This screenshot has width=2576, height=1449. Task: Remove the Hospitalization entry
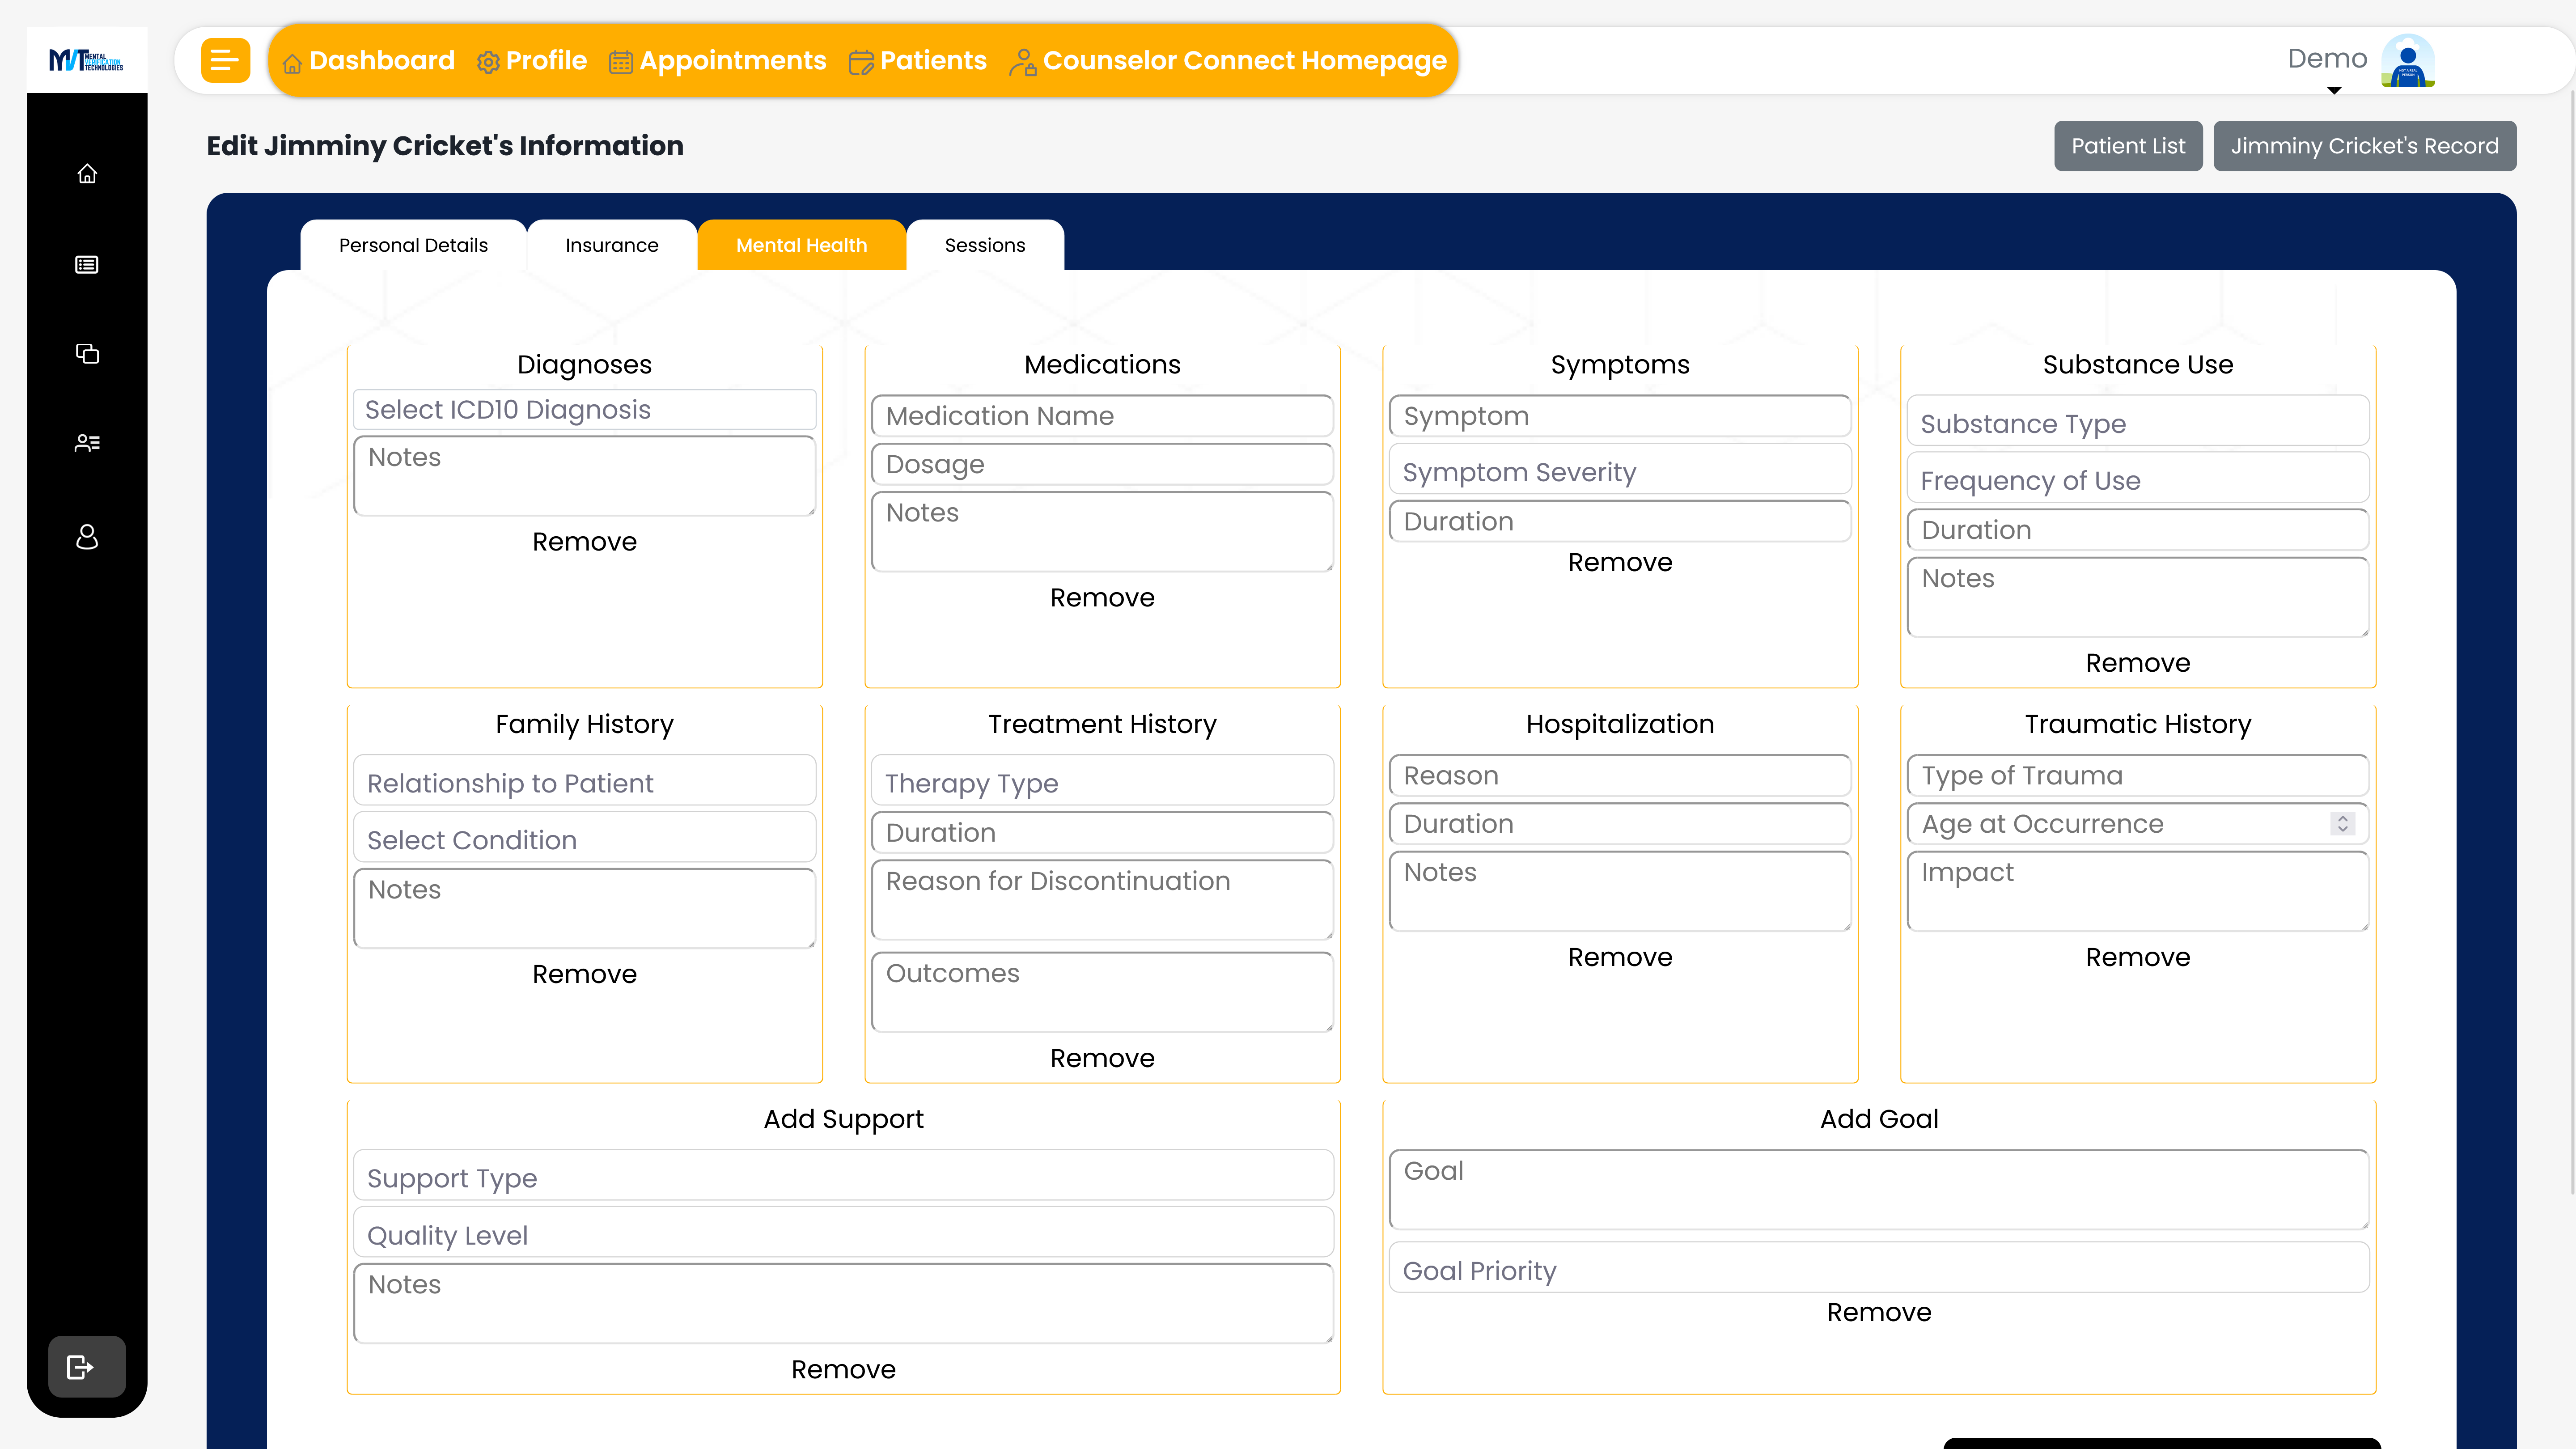click(x=1620, y=957)
